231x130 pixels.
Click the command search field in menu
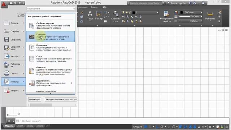(51, 9)
